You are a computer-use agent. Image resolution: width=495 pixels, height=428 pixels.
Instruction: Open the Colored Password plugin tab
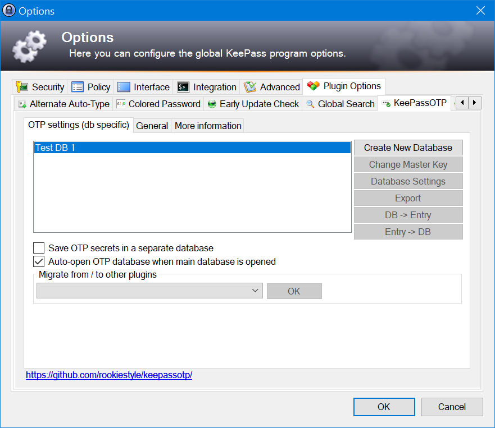(158, 104)
